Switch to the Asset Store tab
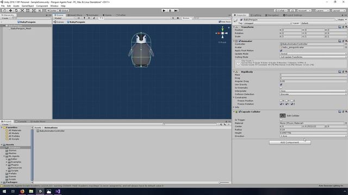Viewport: 348px width, 195px height. [75, 15]
